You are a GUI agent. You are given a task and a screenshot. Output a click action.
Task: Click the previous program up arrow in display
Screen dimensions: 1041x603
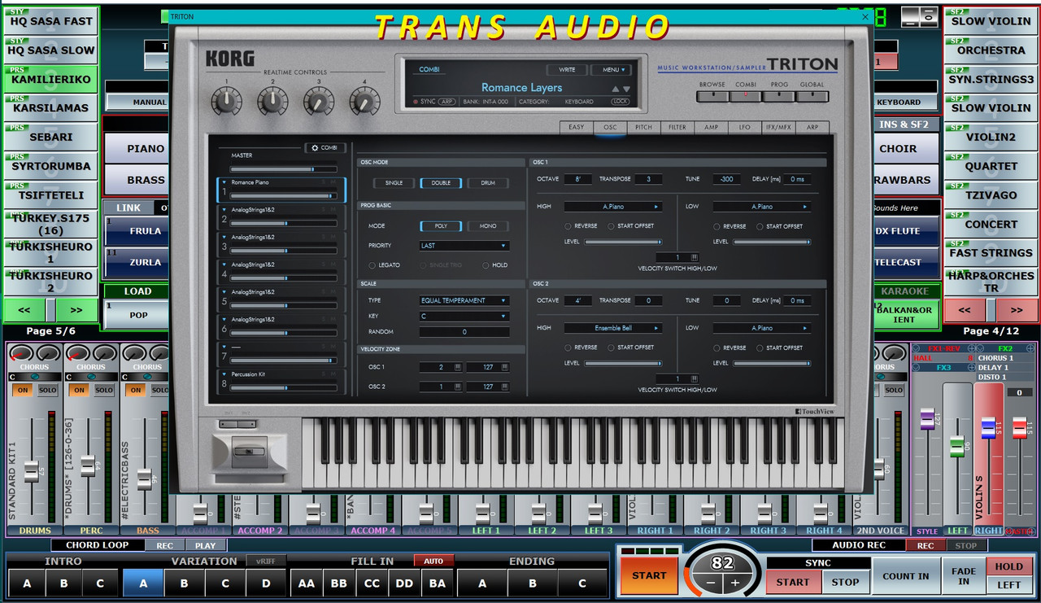click(616, 89)
